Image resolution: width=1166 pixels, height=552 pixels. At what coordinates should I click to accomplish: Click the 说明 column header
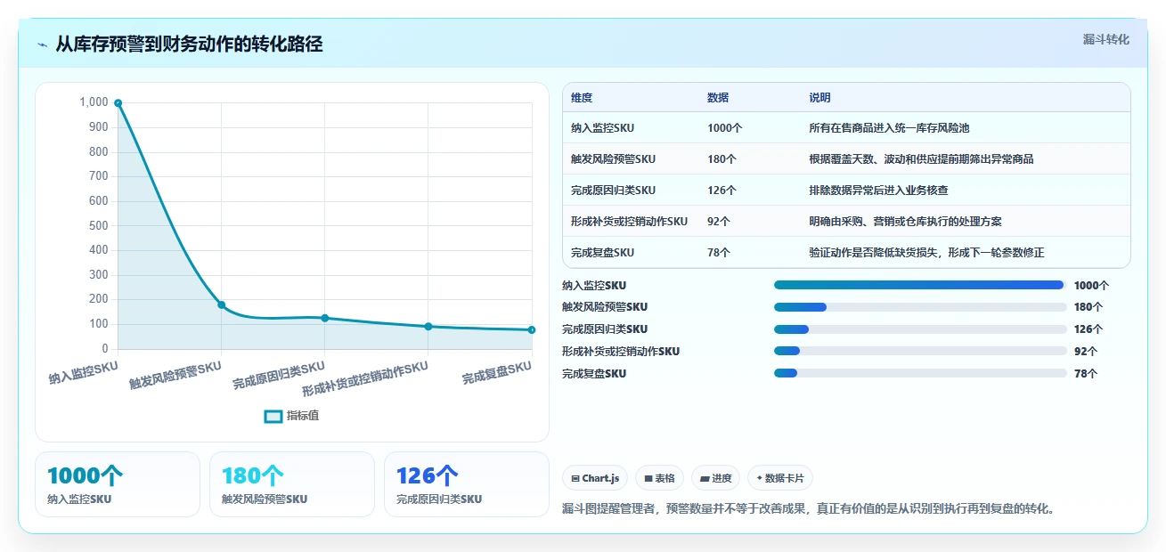(x=819, y=98)
